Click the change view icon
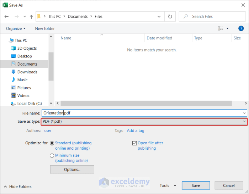 point(221,28)
